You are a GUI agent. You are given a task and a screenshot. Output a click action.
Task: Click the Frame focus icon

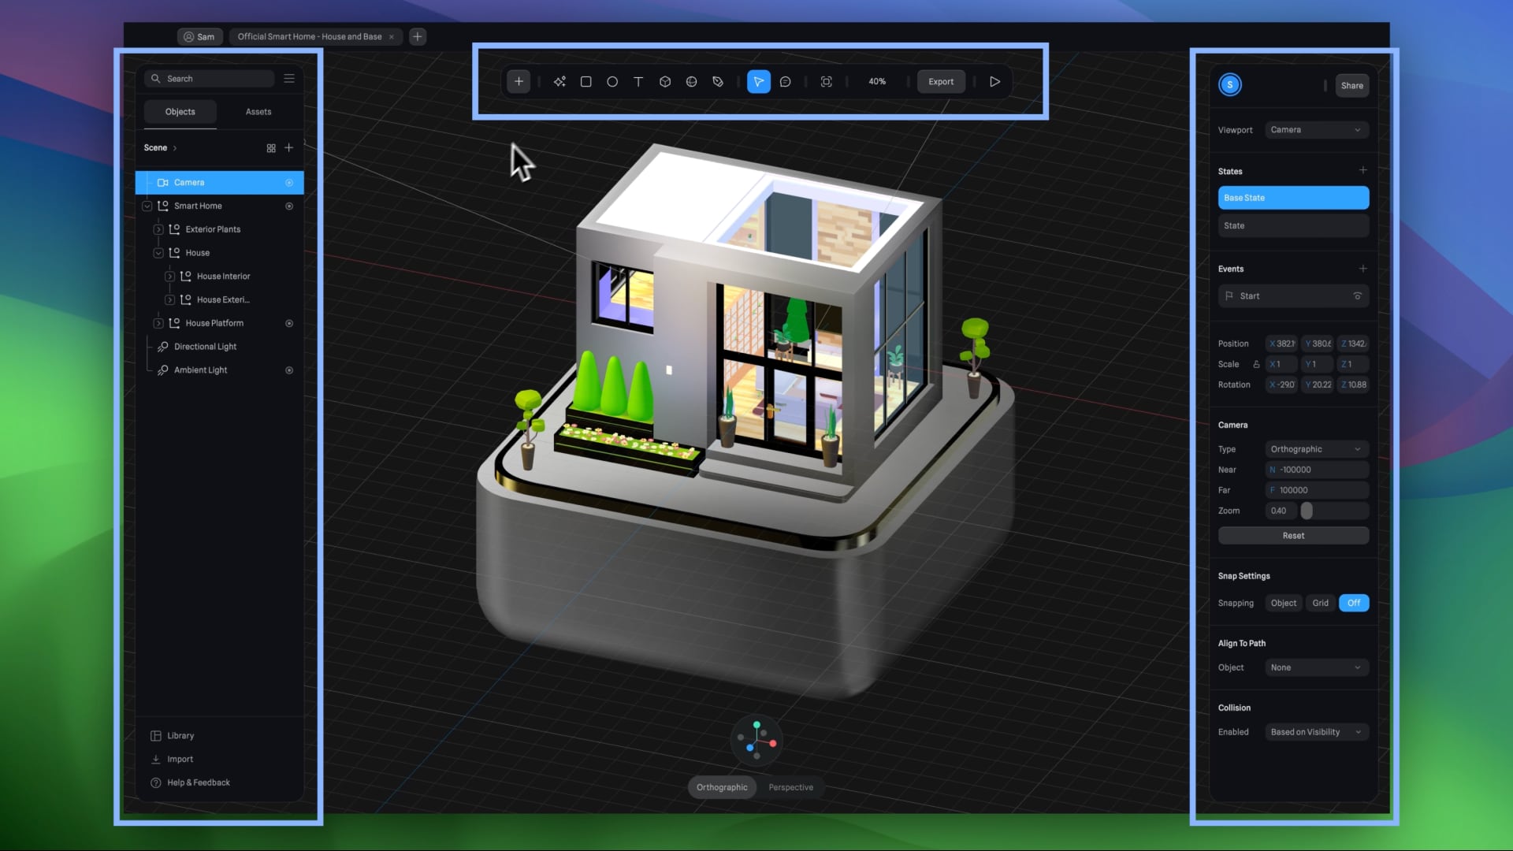pyautogui.click(x=826, y=81)
